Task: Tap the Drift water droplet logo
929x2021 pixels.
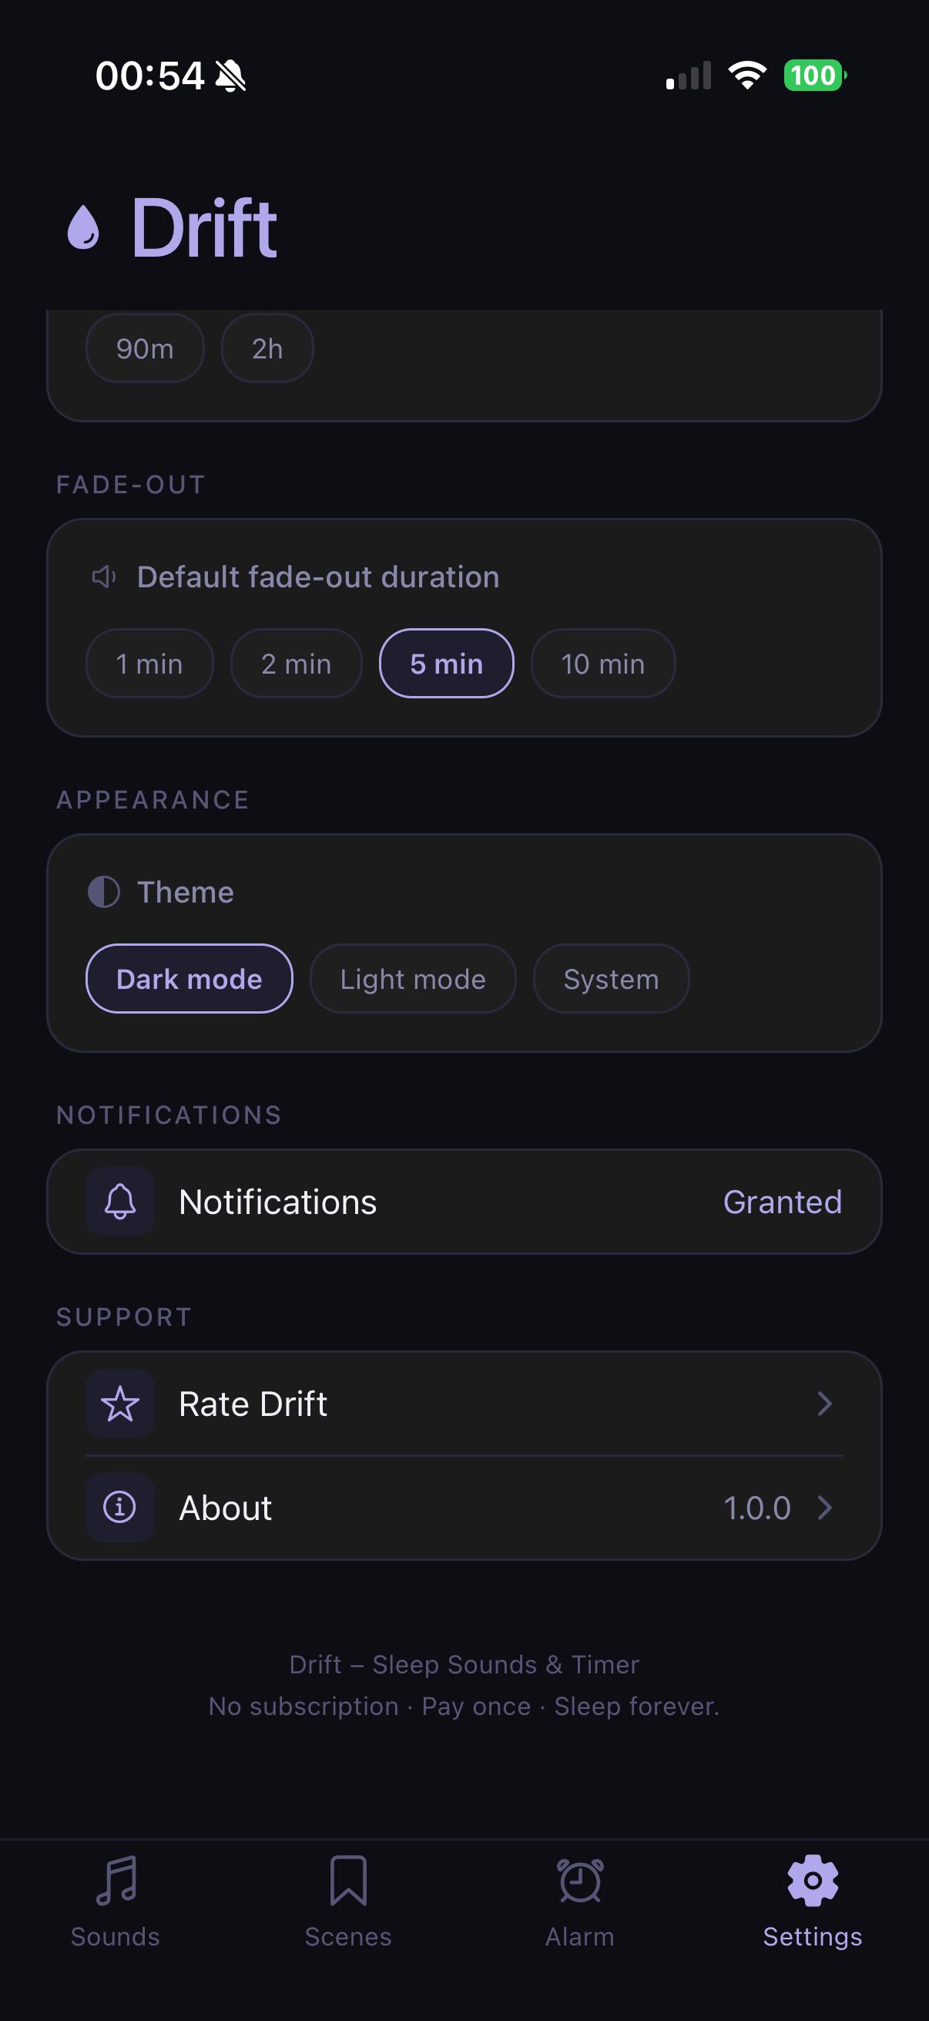Action: pos(83,227)
